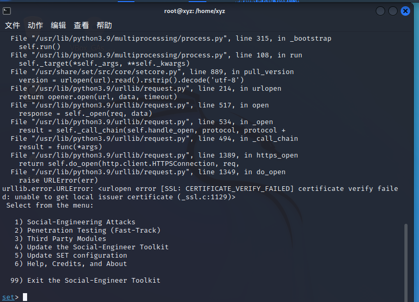Click the 'unable to get local issuer certificate' line
The image size is (419, 302).
coord(119,197)
